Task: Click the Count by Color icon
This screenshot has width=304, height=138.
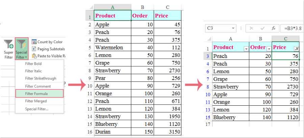Action: coord(34,42)
